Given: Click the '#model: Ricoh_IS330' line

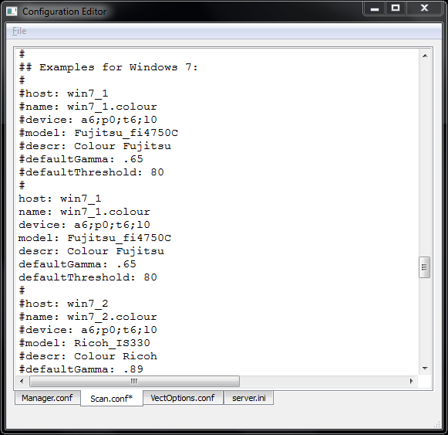Looking at the screenshot, I should [x=84, y=343].
